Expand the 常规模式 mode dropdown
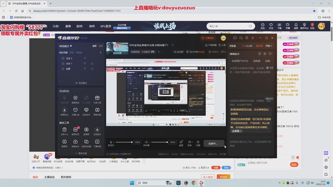 pyautogui.click(x=66, y=46)
